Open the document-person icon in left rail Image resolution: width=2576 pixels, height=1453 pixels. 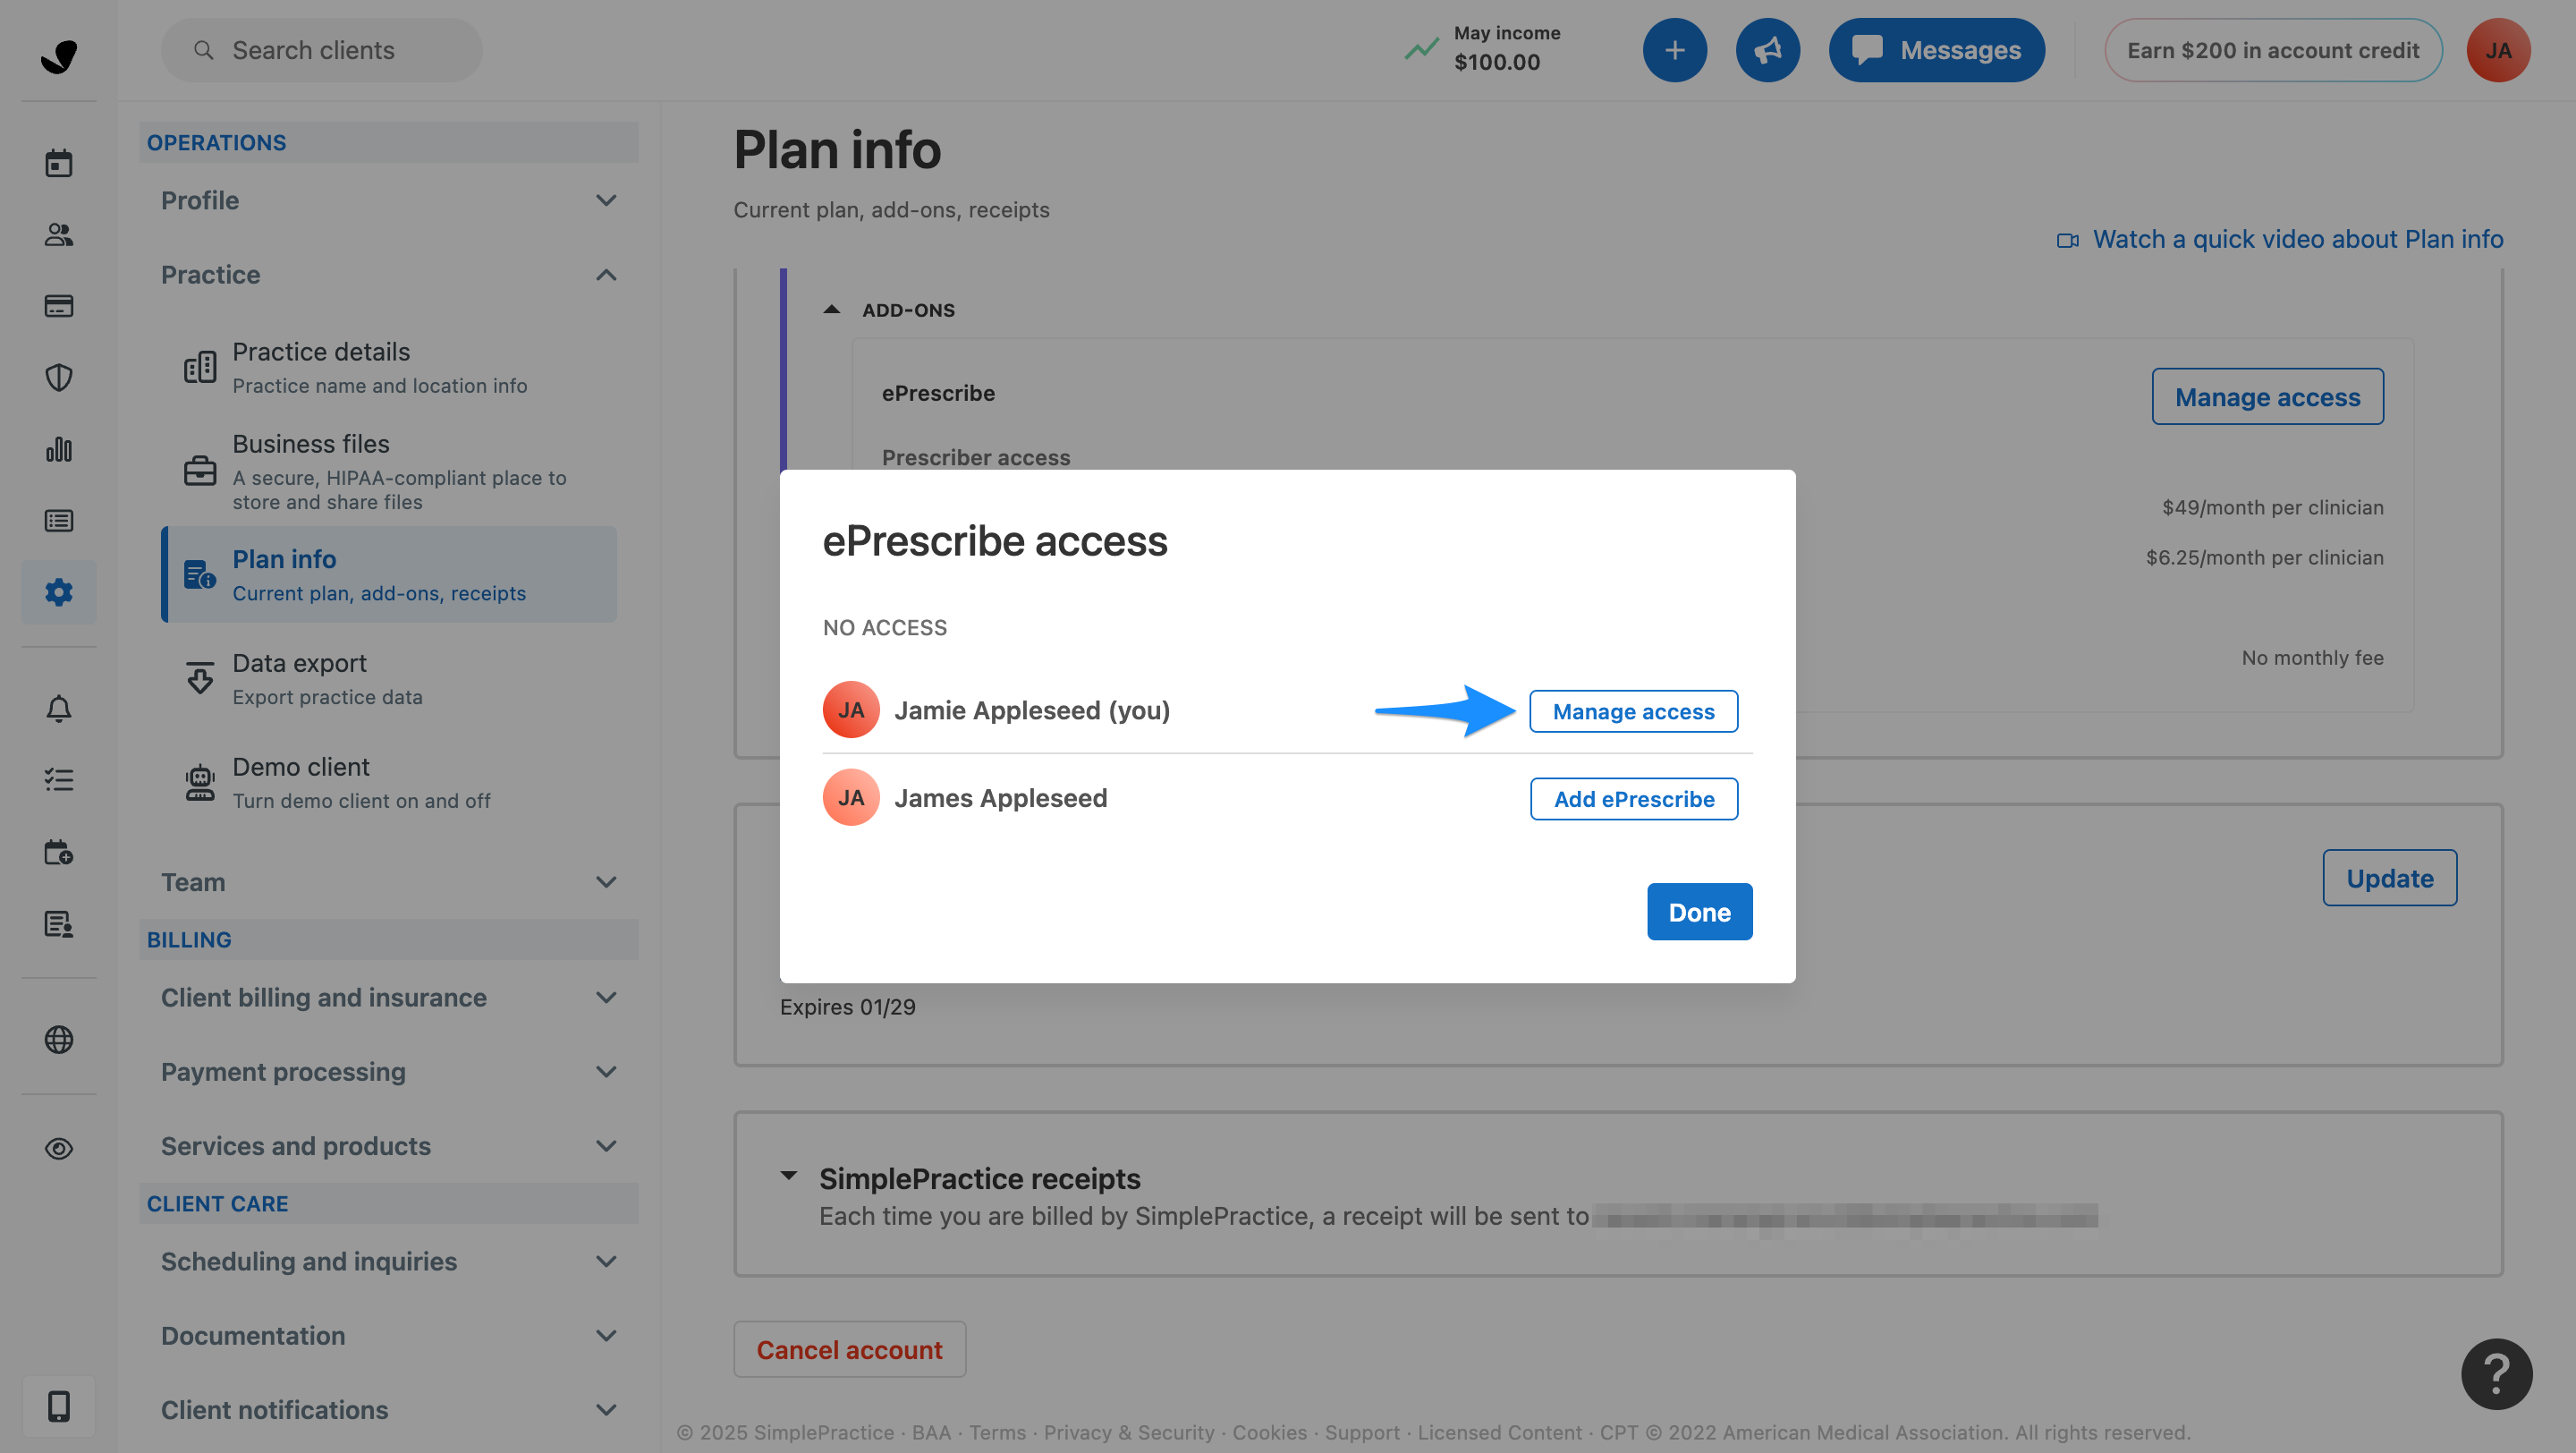pyautogui.click(x=59, y=924)
